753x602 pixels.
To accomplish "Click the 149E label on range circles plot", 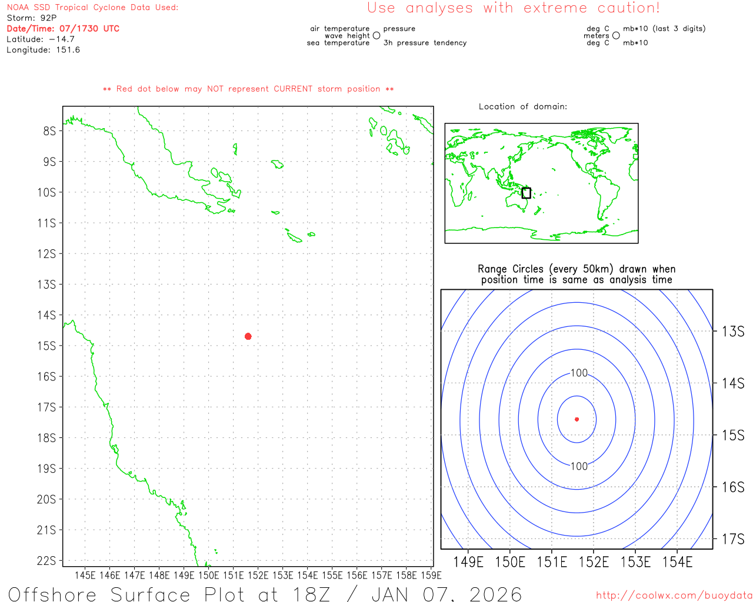I will point(468,562).
